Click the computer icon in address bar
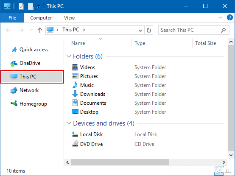 click(50, 30)
